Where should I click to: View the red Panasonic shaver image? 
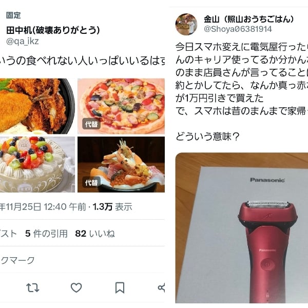tap(242, 228)
